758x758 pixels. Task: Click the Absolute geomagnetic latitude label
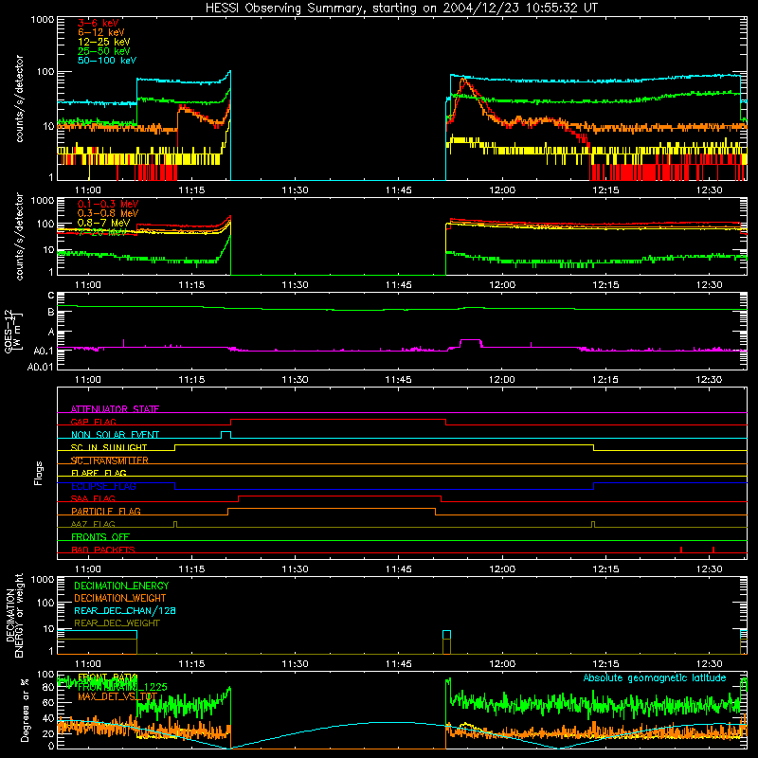pyautogui.click(x=655, y=677)
